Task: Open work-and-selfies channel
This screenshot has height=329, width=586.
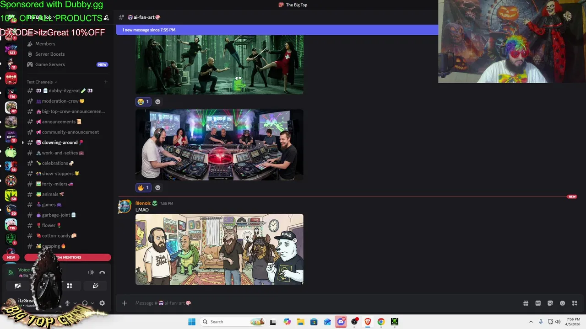Action: (x=68, y=153)
